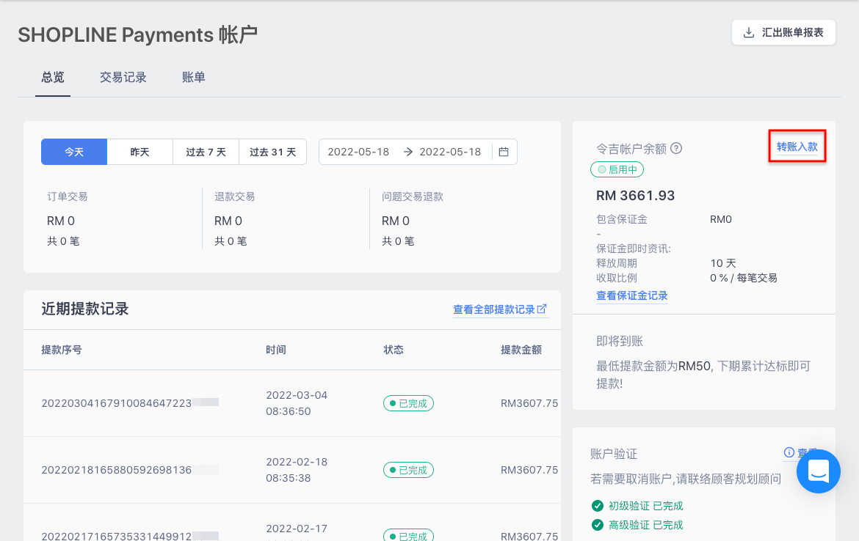Screen dimensions: 859x541
Task: Click the start date 2022-05-18 field
Action: pos(358,152)
